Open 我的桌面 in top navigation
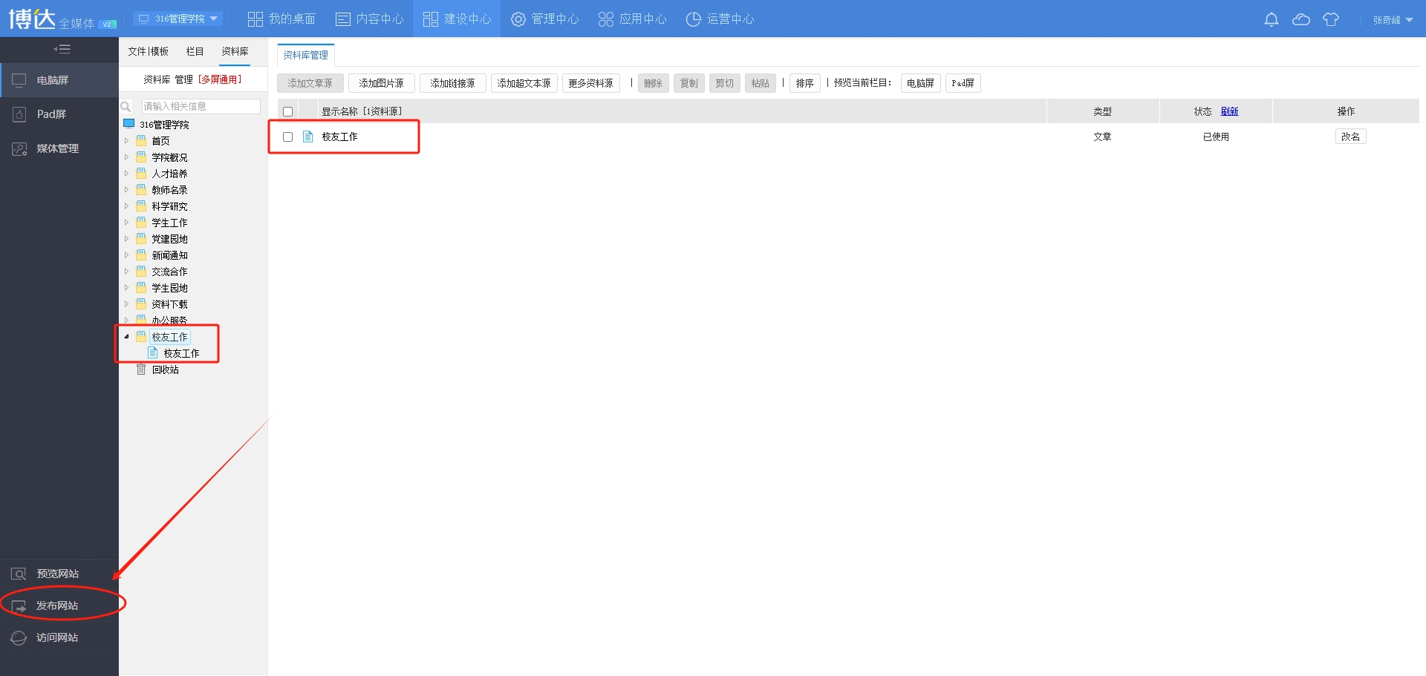Viewport: 1426px width, 676px height. [281, 19]
